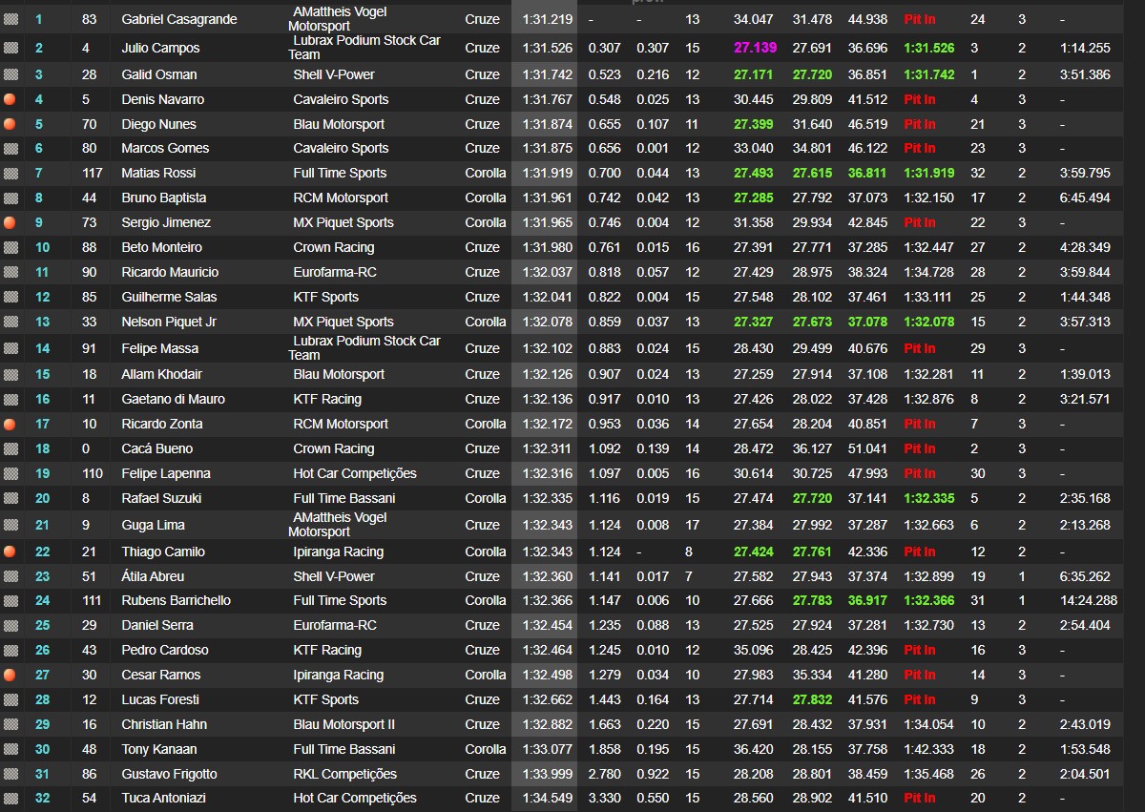Click the orange status dot for Sergio Jimenez
Image resolution: width=1145 pixels, height=812 pixels.
[10, 222]
